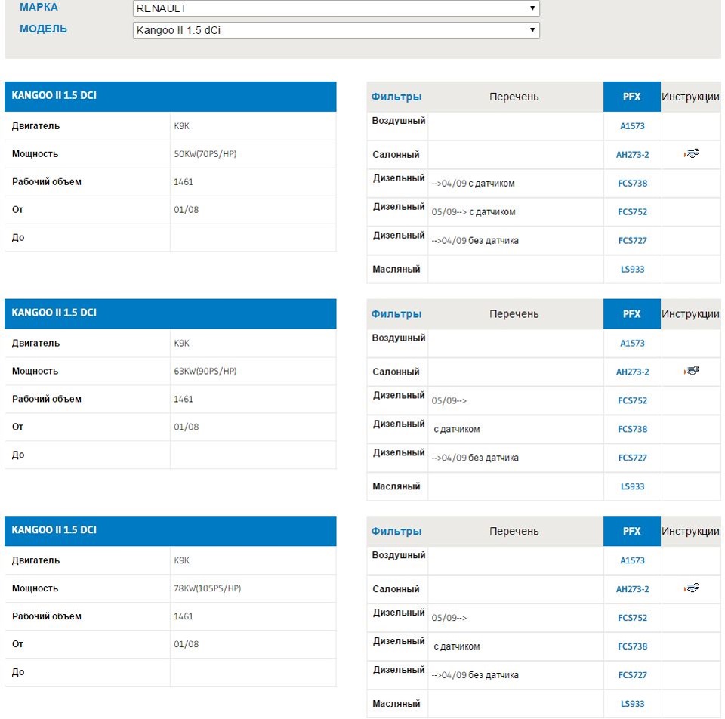725x719 pixels.
Task: Click Инструкции header of first filter table
Action: point(690,97)
